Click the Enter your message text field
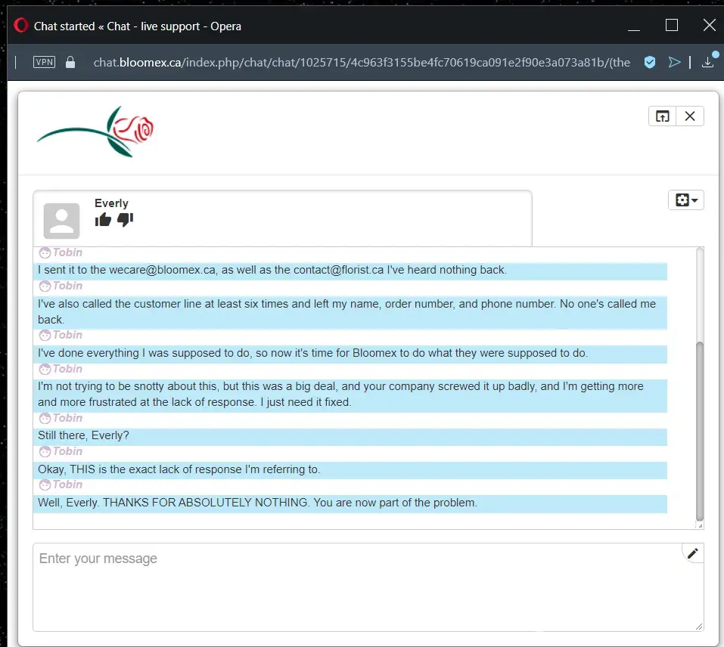This screenshot has height=647, width=724. pyautogui.click(x=356, y=586)
